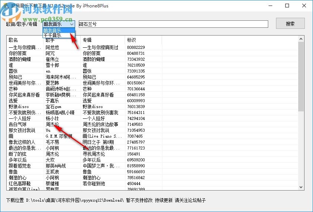Viewport: 313px width, 212px height.
Task: Click the 标识 column header
Action: coord(143,40)
